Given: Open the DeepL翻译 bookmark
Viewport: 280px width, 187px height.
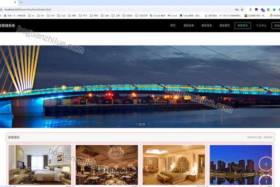Looking at the screenshot, I should click(x=190, y=16).
